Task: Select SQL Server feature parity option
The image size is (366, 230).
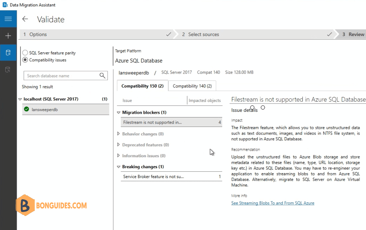Action: (25, 53)
